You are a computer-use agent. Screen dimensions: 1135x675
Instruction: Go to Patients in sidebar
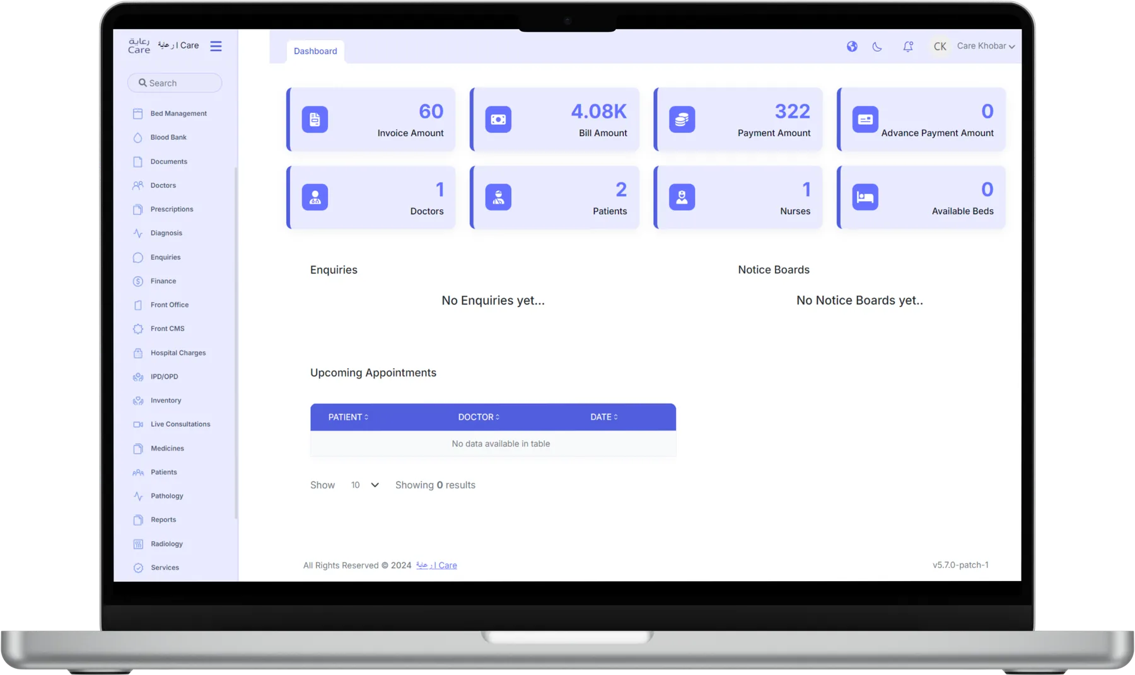164,472
